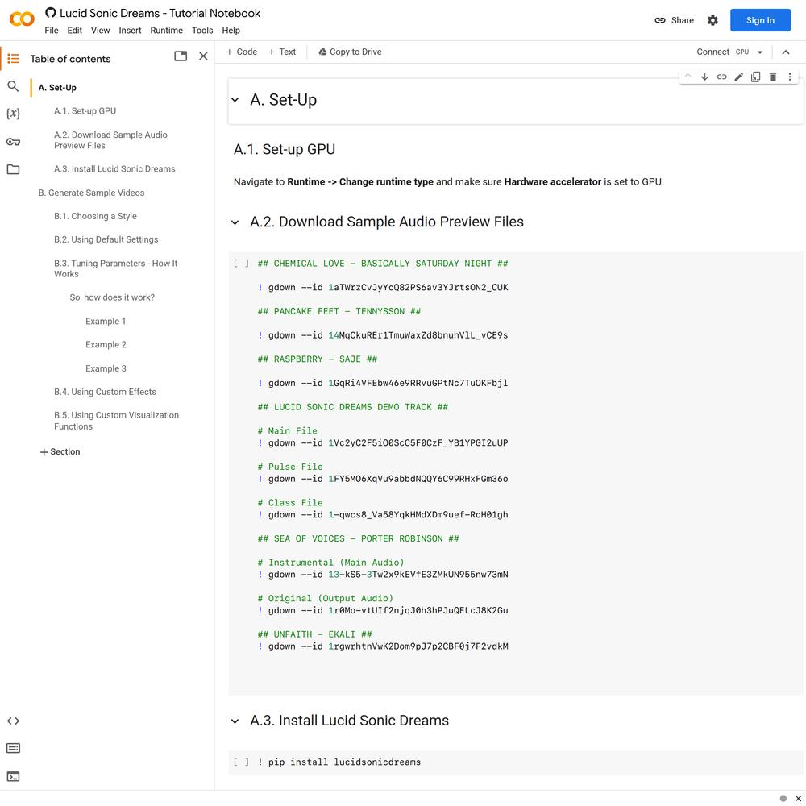The height and width of the screenshot is (806, 806).
Task: Move cell down arrow in cell toolbar
Action: [704, 77]
